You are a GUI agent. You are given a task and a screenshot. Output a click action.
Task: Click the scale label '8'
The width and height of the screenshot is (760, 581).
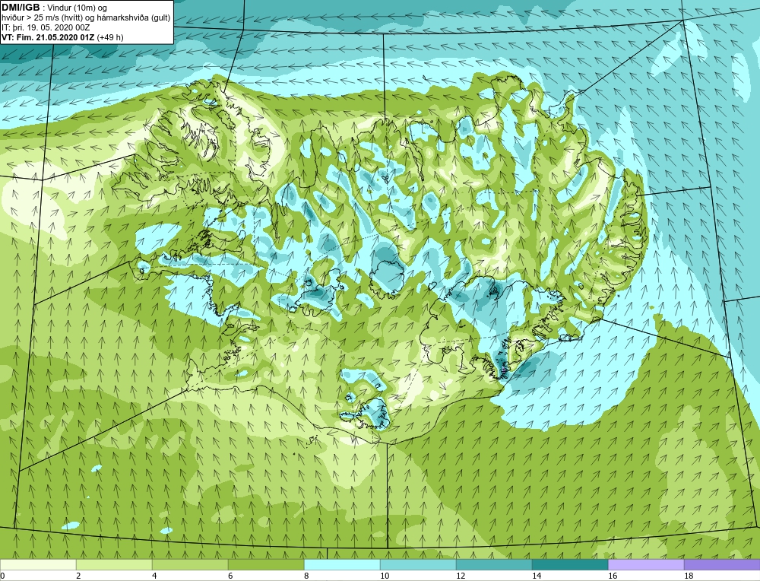coord(307,576)
